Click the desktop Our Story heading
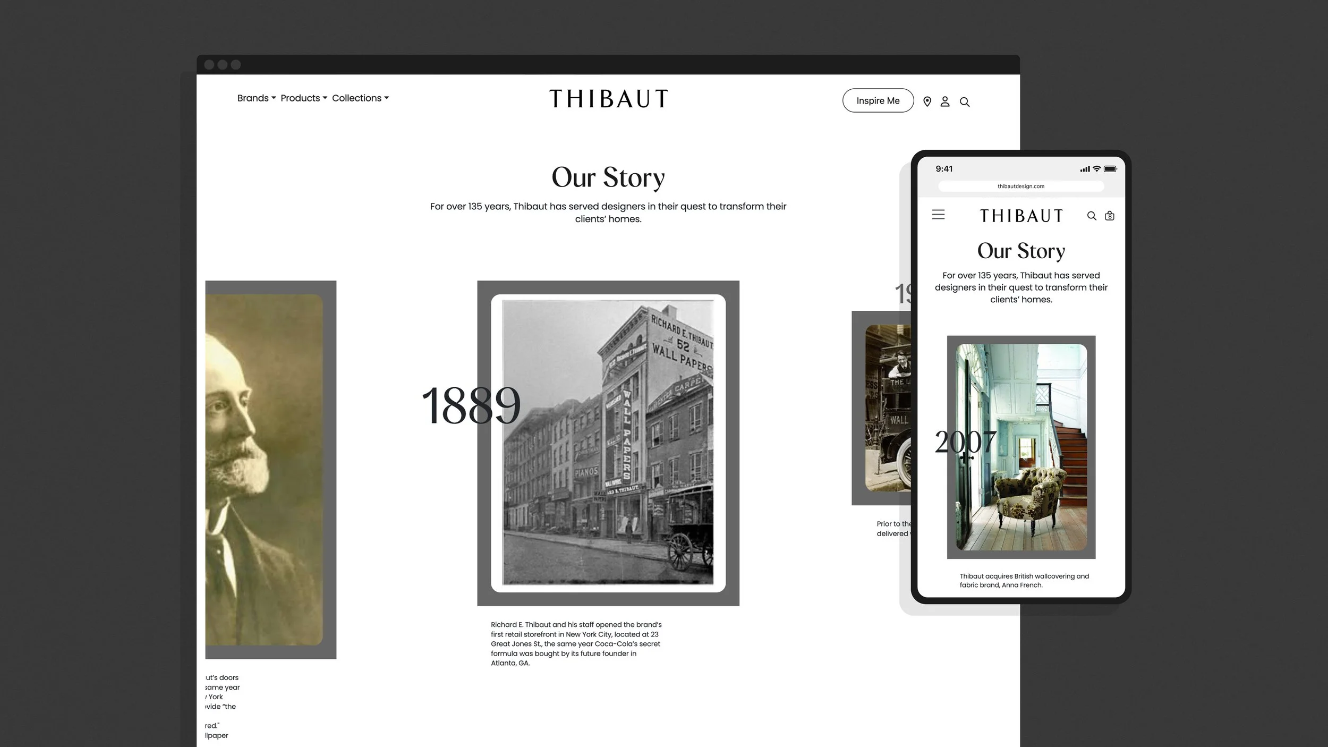The height and width of the screenshot is (747, 1328). (608, 177)
